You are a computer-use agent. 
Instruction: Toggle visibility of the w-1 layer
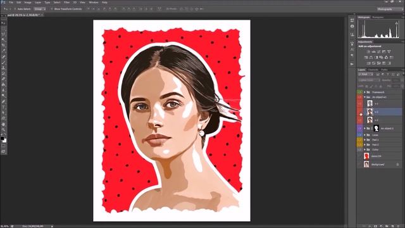pos(359,104)
